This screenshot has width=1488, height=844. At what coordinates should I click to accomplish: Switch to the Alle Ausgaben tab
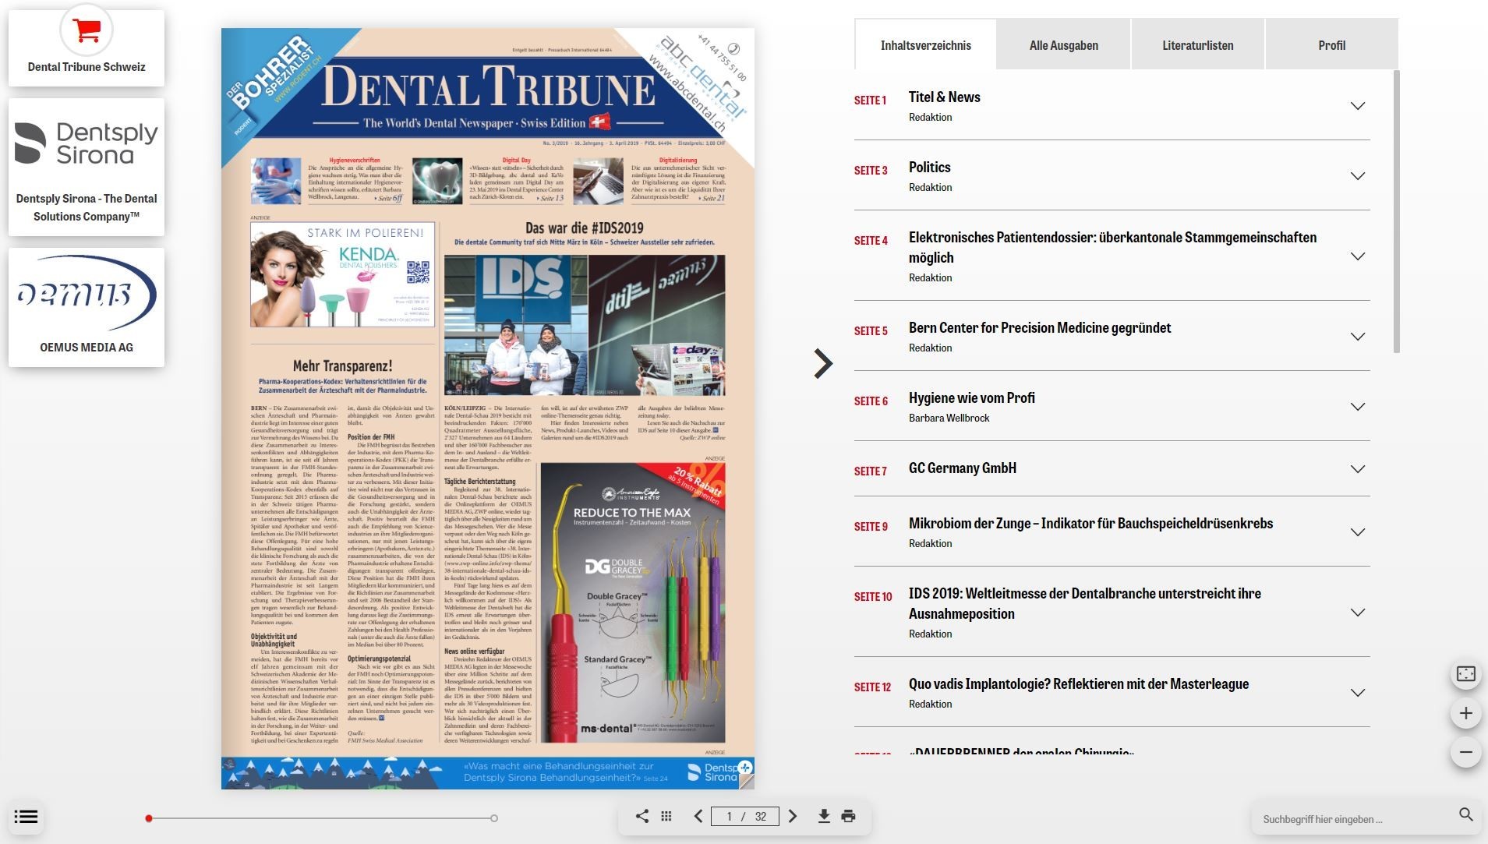click(x=1064, y=45)
